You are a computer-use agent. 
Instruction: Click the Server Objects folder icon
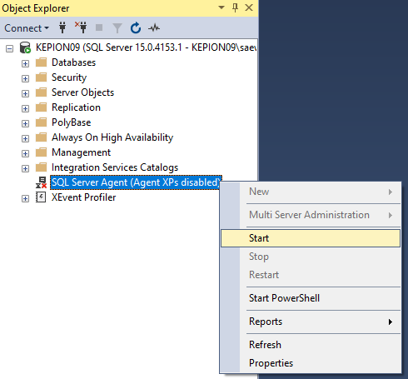(x=42, y=92)
